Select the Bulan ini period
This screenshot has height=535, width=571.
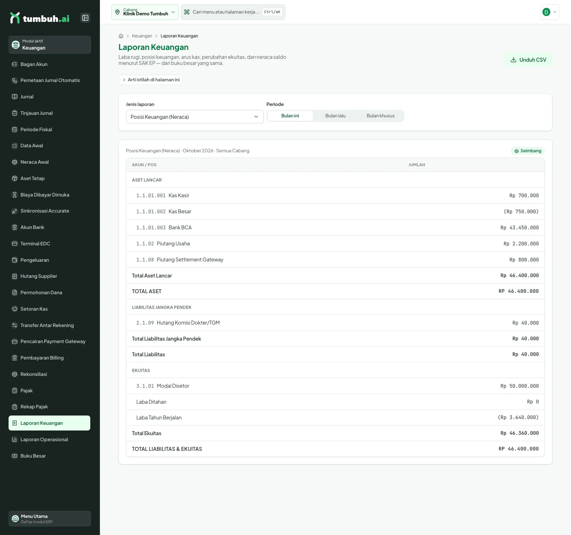[x=290, y=116]
